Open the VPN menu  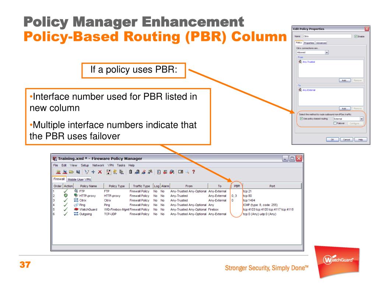110,165
